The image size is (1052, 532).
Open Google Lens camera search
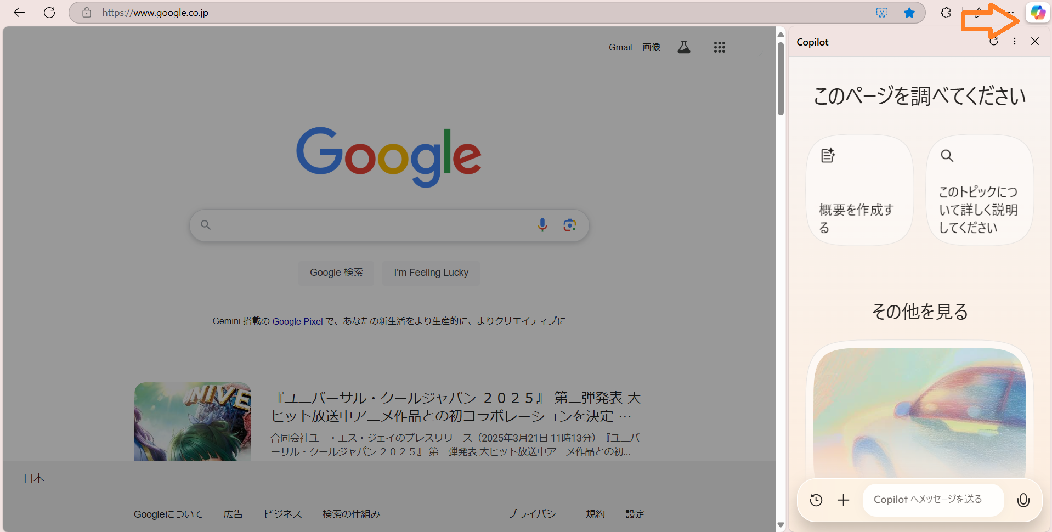[569, 225]
